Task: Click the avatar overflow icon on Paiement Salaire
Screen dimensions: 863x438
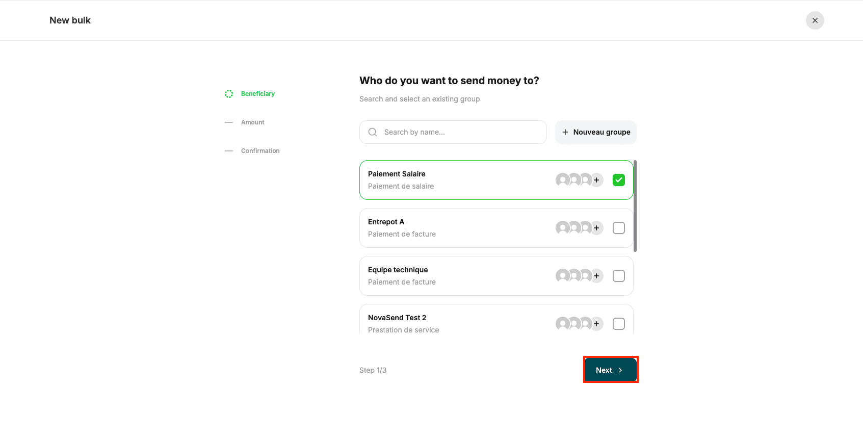Action: point(596,179)
